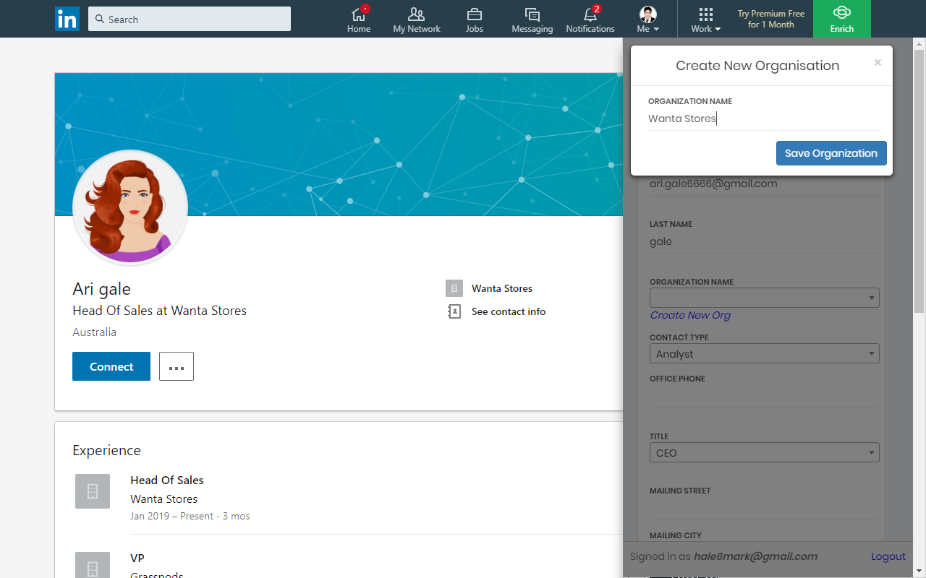Screen dimensions: 926x578
Task: View Notifications bell icon
Action: click(590, 15)
